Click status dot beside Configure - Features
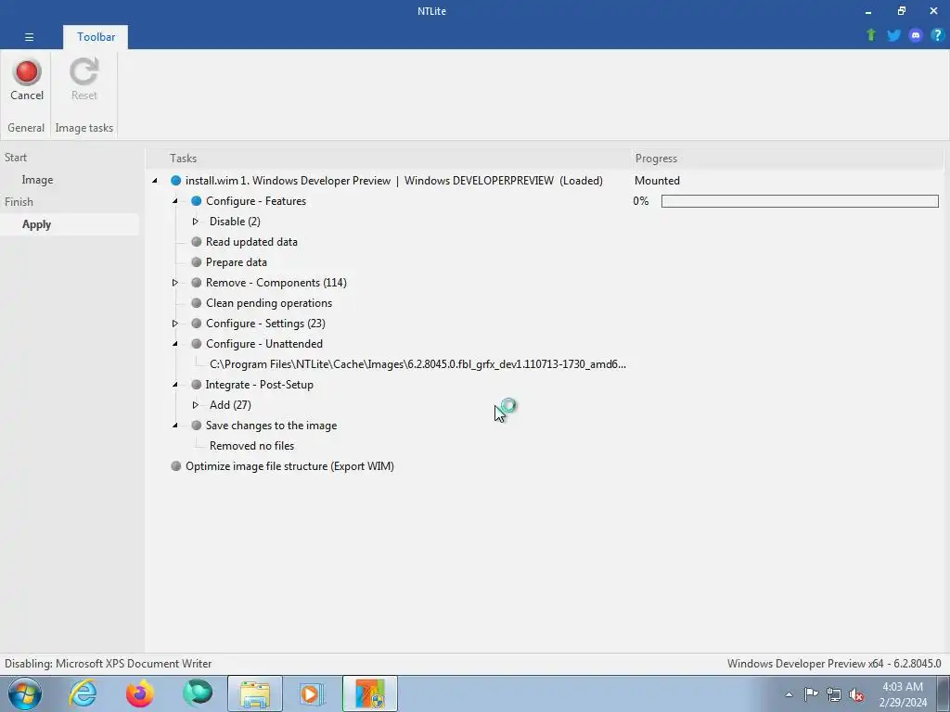The width and height of the screenshot is (950, 712). tap(197, 201)
